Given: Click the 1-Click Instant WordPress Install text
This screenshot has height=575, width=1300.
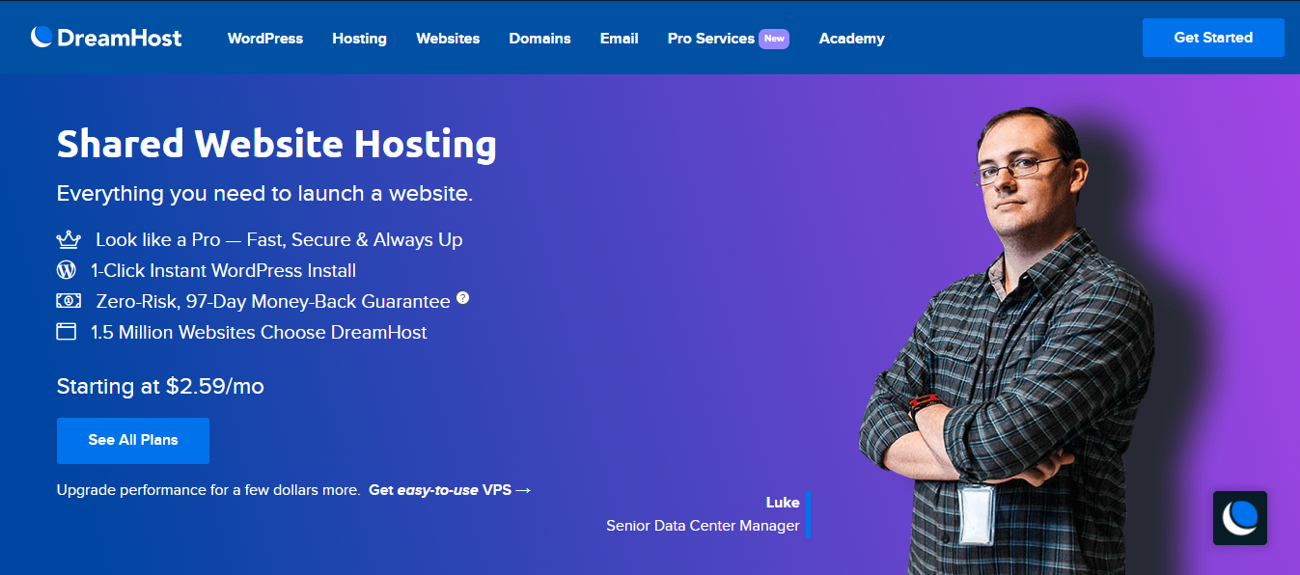Looking at the screenshot, I should [223, 271].
